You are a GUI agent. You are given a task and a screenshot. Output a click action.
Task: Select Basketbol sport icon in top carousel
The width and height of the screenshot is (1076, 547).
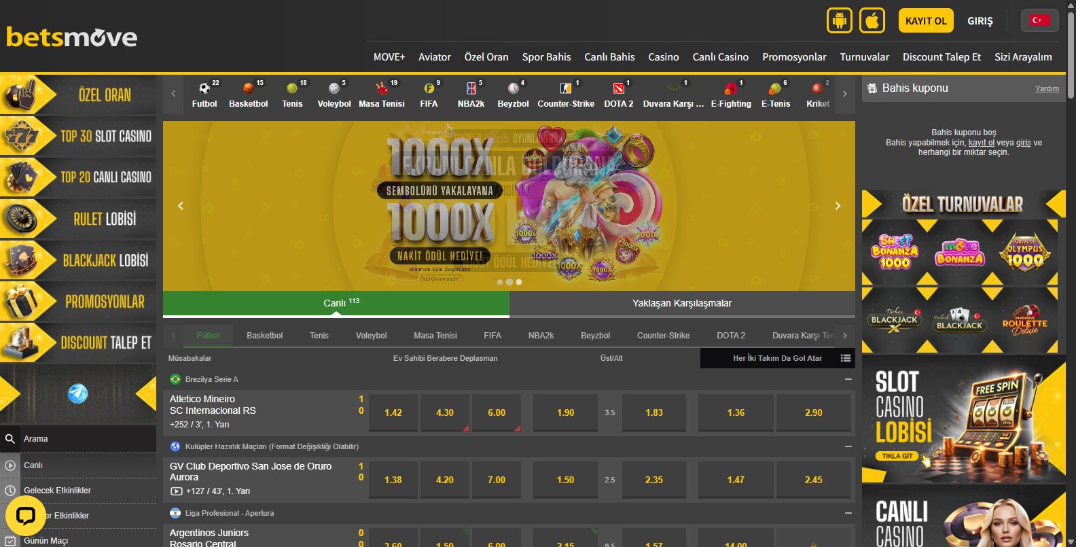249,94
